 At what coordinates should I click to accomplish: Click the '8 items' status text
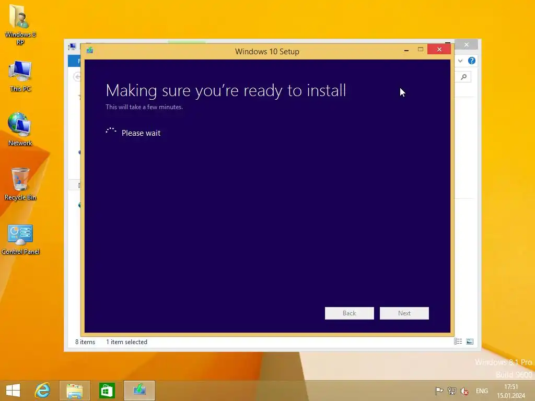click(x=85, y=341)
